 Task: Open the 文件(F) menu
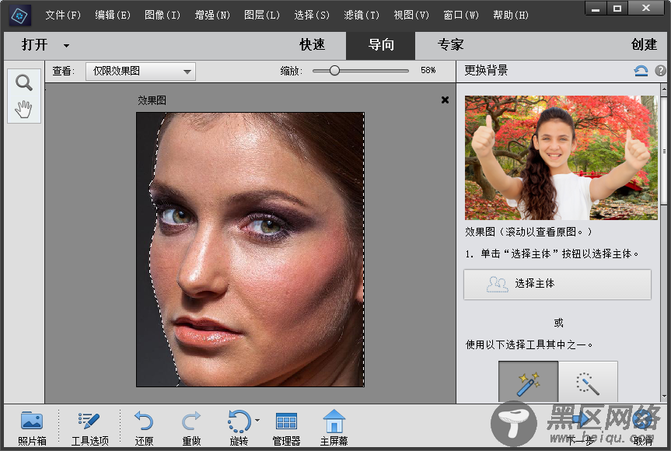pos(63,16)
